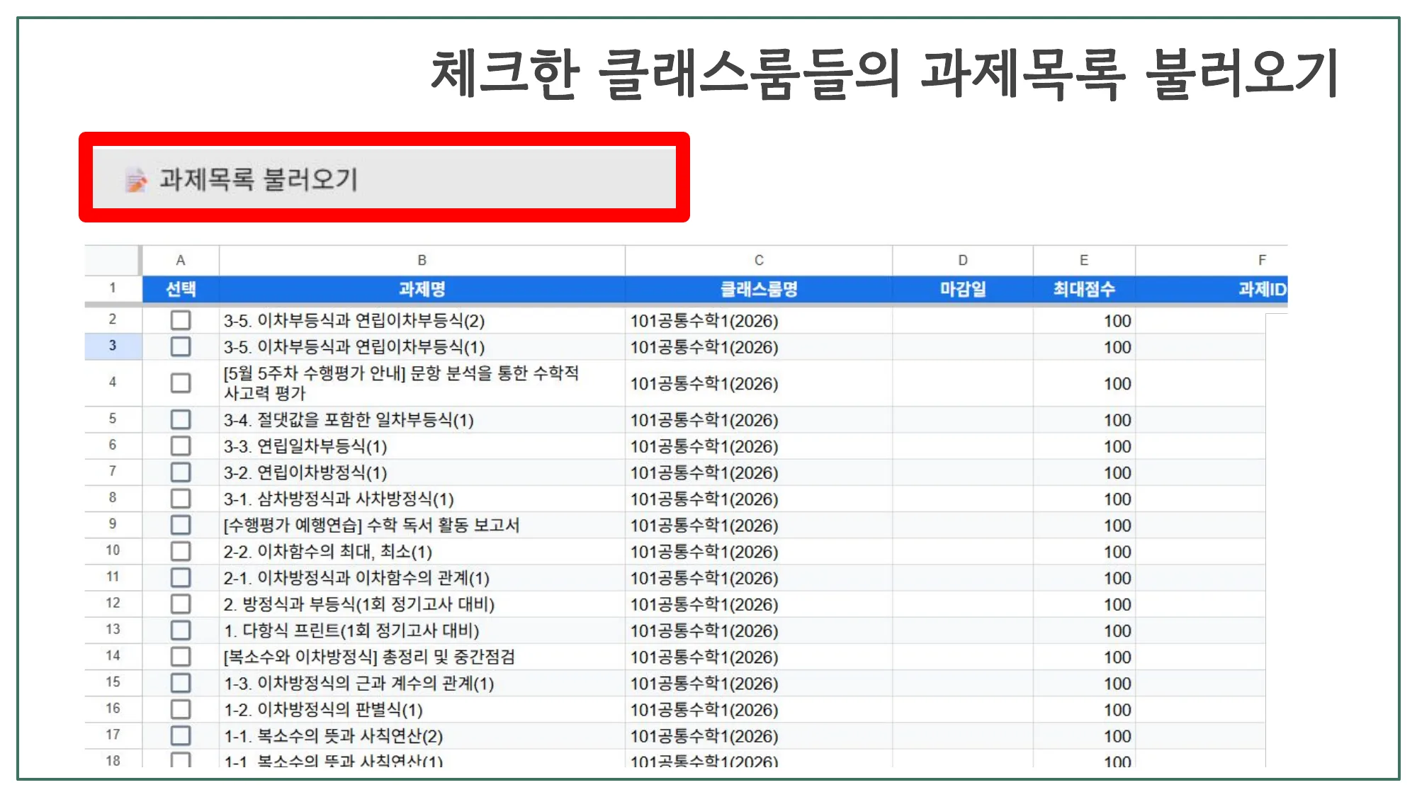Toggle checkbox for 2. 방정식과 부등식 row
1417x797 pixels.
pos(181,604)
